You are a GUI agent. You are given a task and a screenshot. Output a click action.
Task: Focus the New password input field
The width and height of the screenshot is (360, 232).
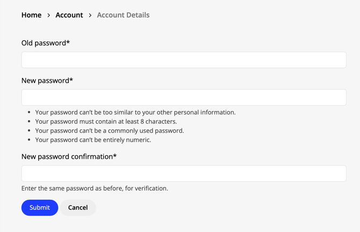184,97
